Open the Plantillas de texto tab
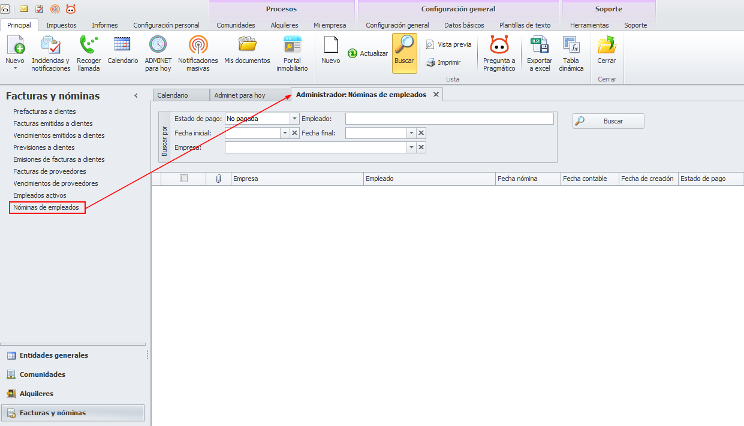Viewport: 744px width, 426px height. (x=525, y=25)
